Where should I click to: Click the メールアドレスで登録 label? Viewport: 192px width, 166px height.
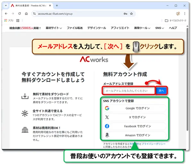click(118, 84)
